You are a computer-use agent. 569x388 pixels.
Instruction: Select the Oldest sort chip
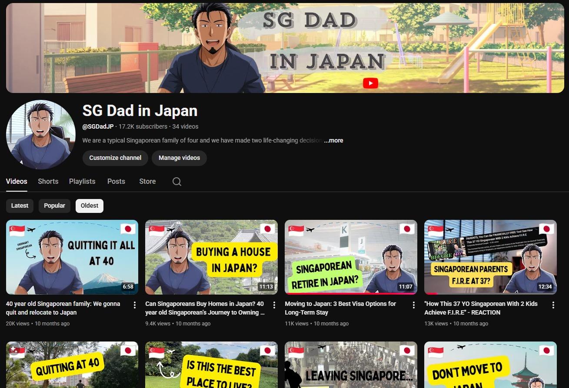click(90, 206)
